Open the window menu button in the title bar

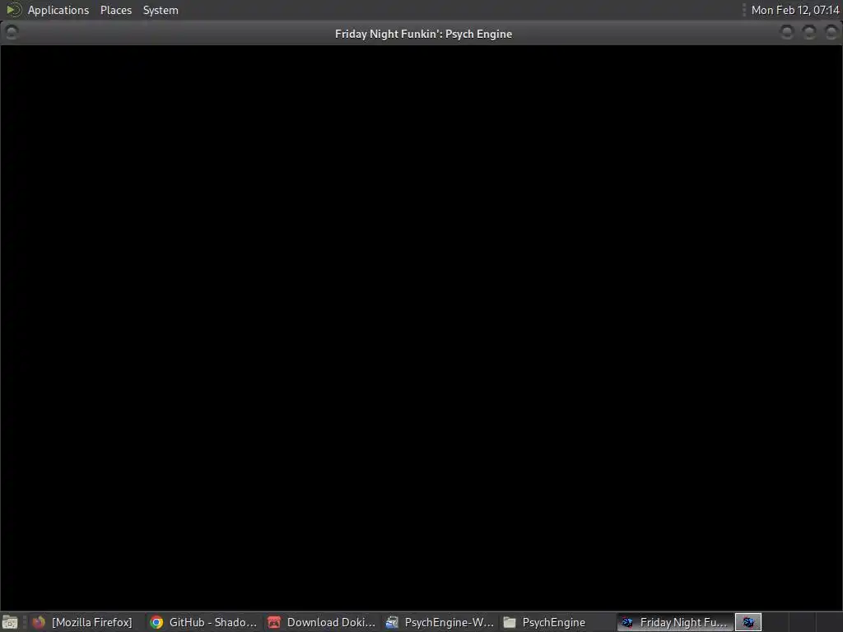(x=12, y=33)
